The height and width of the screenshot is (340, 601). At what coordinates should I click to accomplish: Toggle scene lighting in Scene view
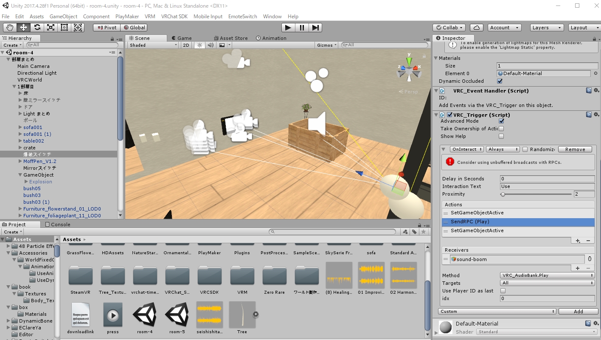coord(199,45)
